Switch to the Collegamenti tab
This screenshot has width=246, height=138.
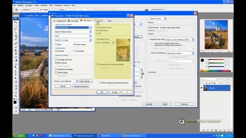60,21
